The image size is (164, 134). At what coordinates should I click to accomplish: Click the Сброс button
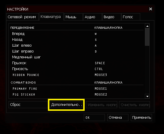coord(28,105)
